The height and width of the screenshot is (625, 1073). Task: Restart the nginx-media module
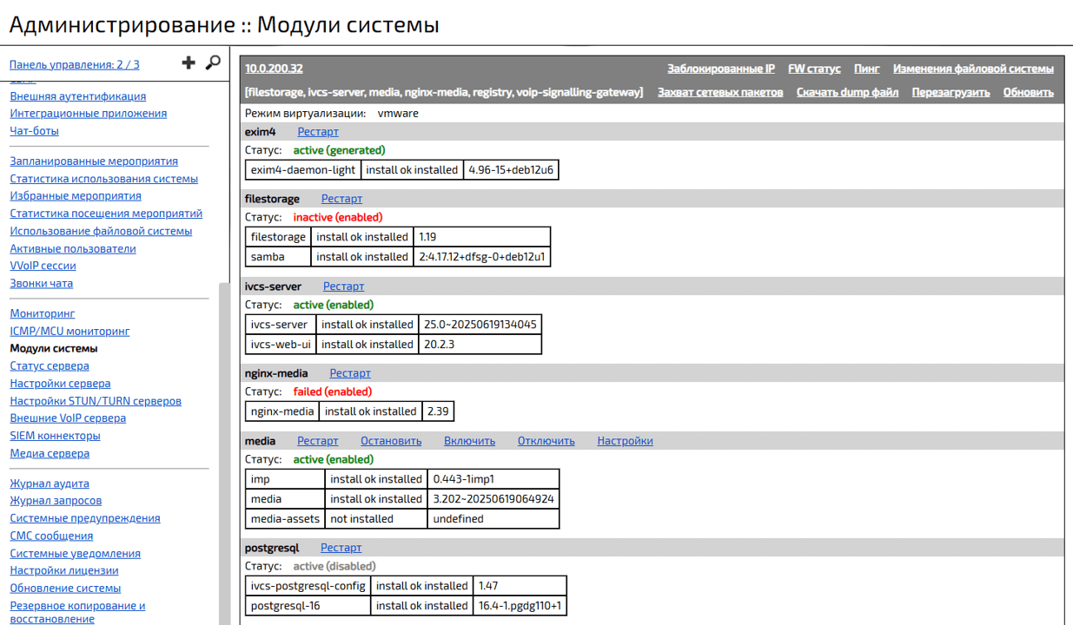coord(350,373)
